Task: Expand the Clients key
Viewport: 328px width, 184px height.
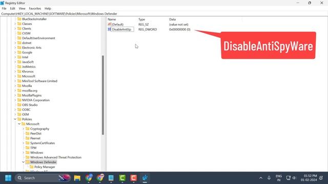Action: click(15, 29)
